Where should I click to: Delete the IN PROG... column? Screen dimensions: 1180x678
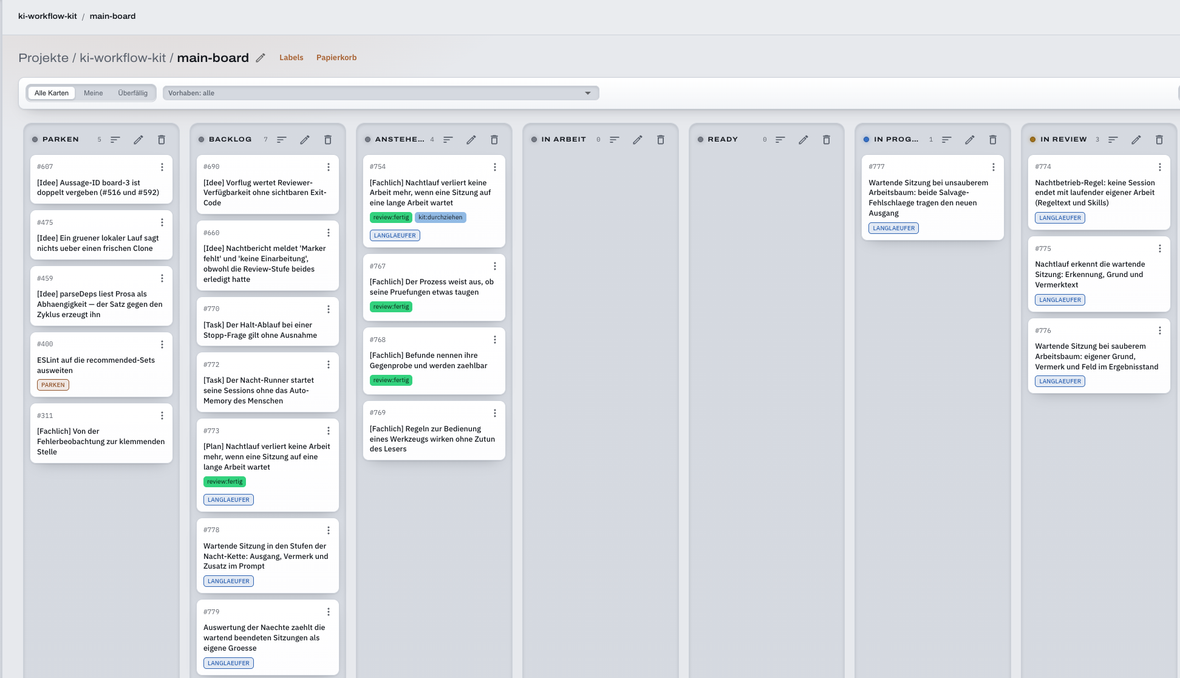[993, 140]
